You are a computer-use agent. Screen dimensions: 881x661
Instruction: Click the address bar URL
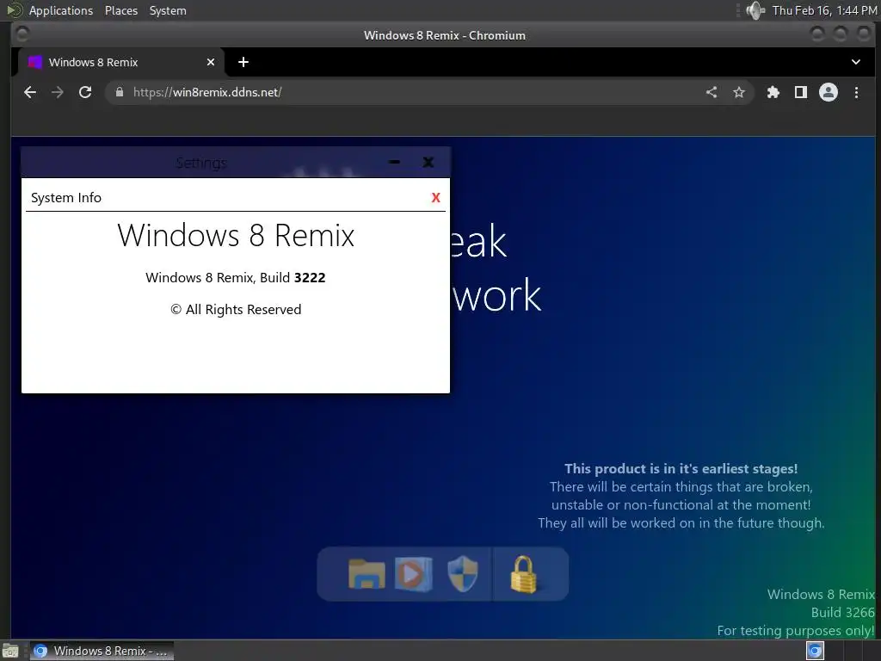(207, 92)
